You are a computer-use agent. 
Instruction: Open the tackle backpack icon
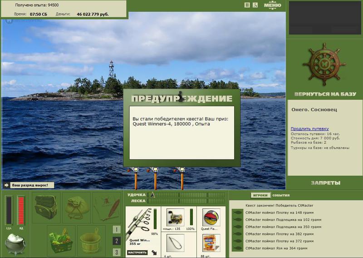point(46,207)
